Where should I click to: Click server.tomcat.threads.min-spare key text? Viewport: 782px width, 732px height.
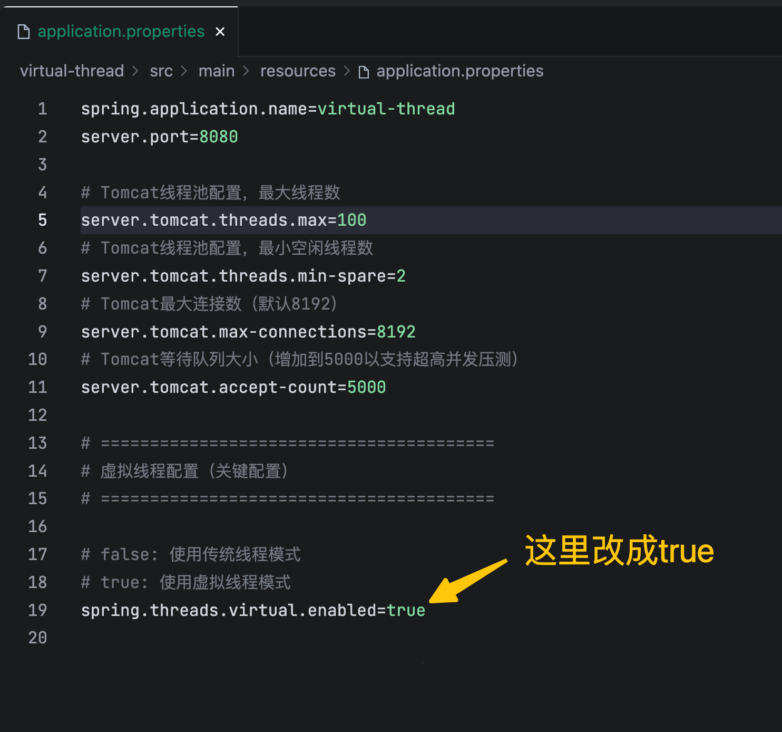[x=233, y=276]
